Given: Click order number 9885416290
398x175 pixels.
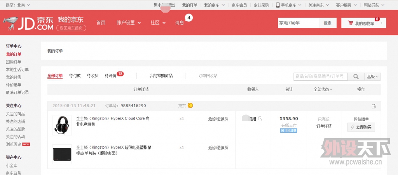Looking at the screenshot, I should click(x=133, y=106).
